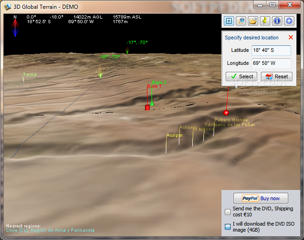Click the -18°, -70° grid label
The height and width of the screenshot is (240, 304).
(x=109, y=57)
